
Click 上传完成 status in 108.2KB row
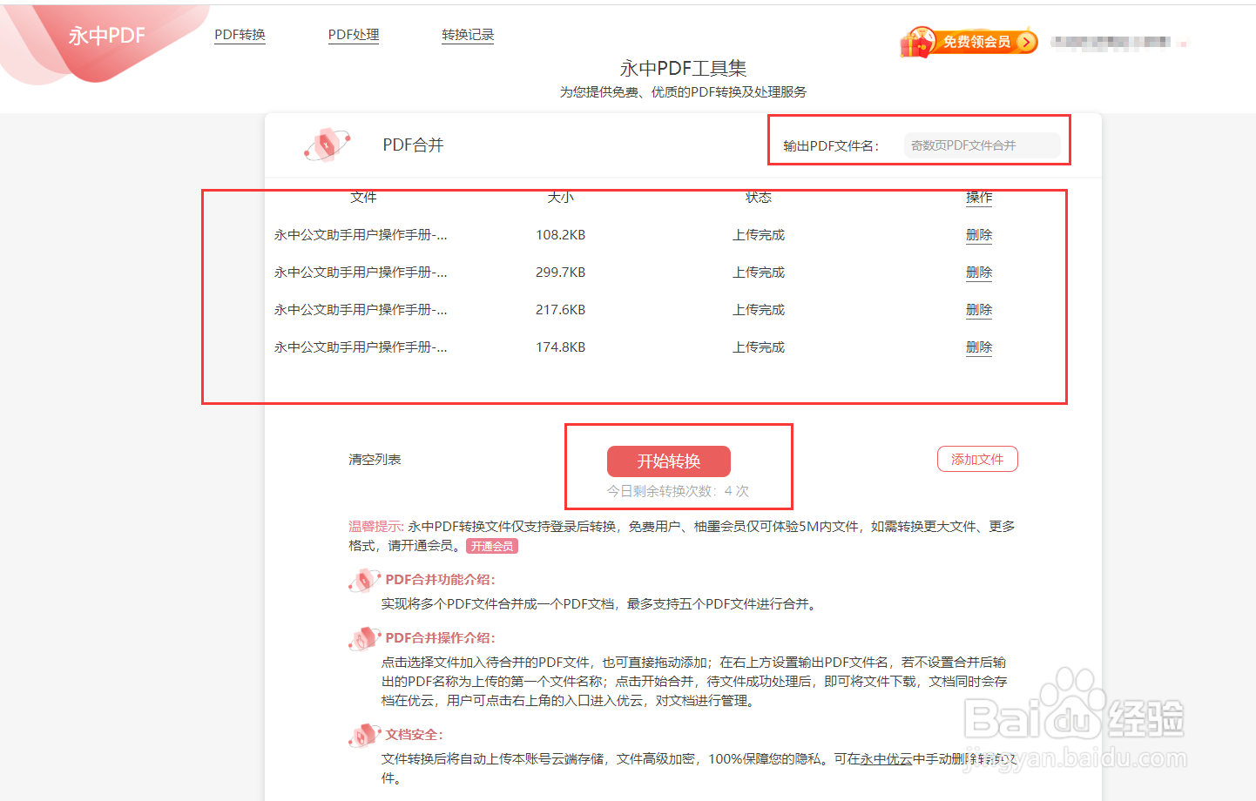pyautogui.click(x=759, y=235)
